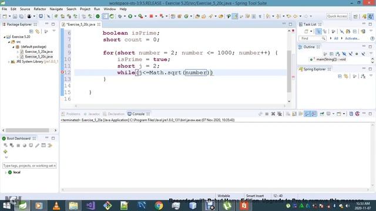Click the Pin Console icon
376x211 pixels.
322,114
